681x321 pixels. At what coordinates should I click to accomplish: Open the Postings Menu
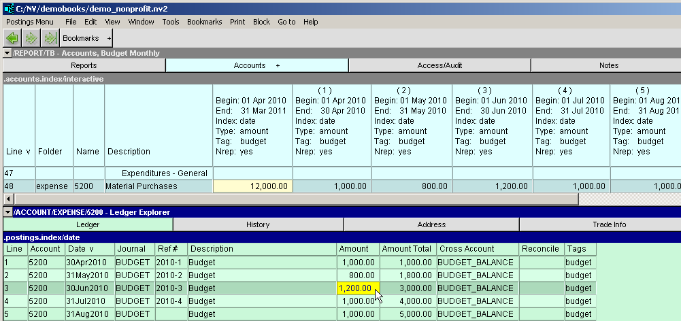tap(30, 22)
